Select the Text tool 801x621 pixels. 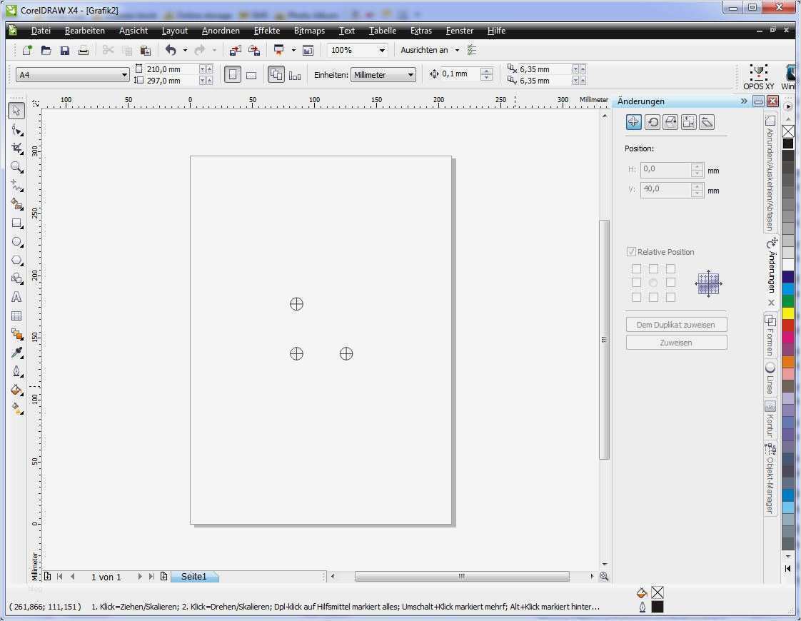(x=16, y=297)
